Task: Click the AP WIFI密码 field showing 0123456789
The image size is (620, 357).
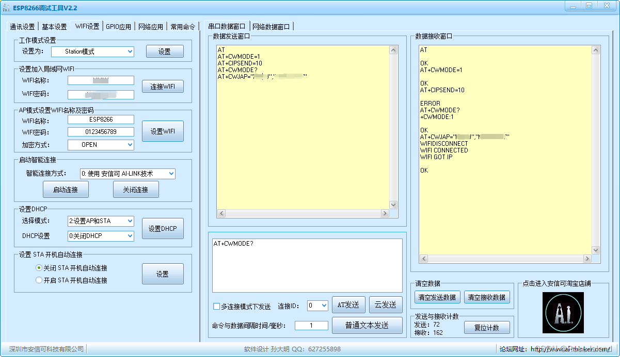Action: click(x=101, y=132)
